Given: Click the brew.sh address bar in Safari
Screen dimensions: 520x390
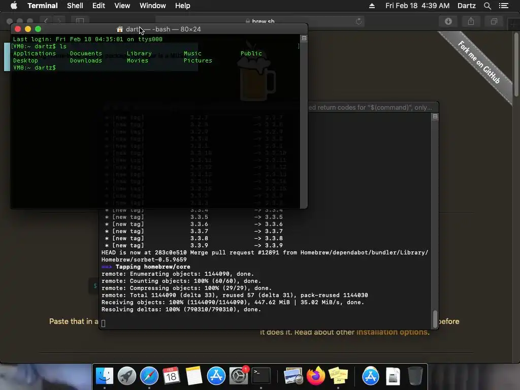Looking at the screenshot, I should 259,21.
